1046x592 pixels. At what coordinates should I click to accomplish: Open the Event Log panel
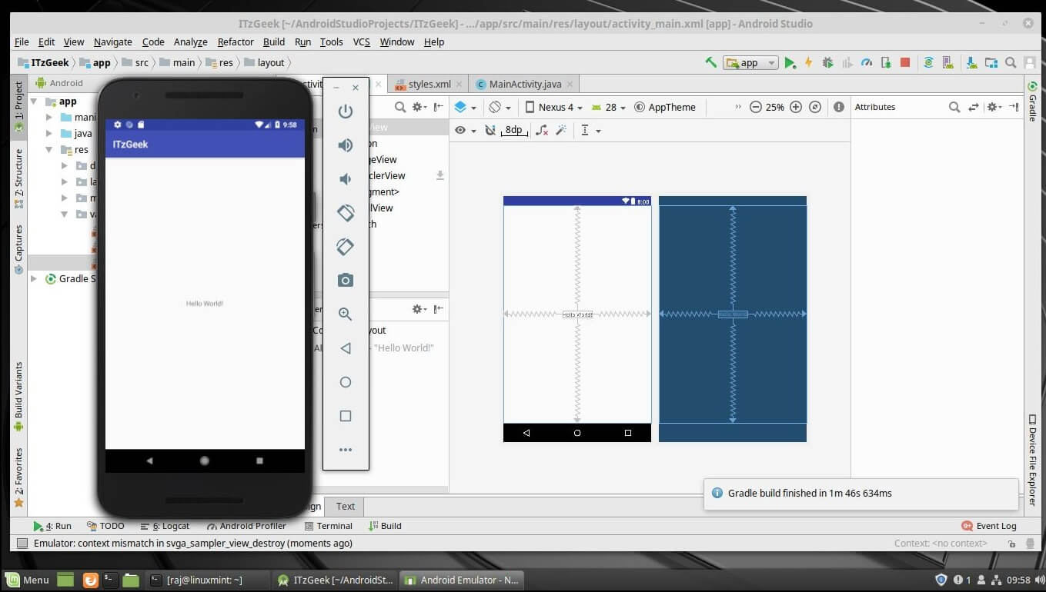pyautogui.click(x=989, y=526)
